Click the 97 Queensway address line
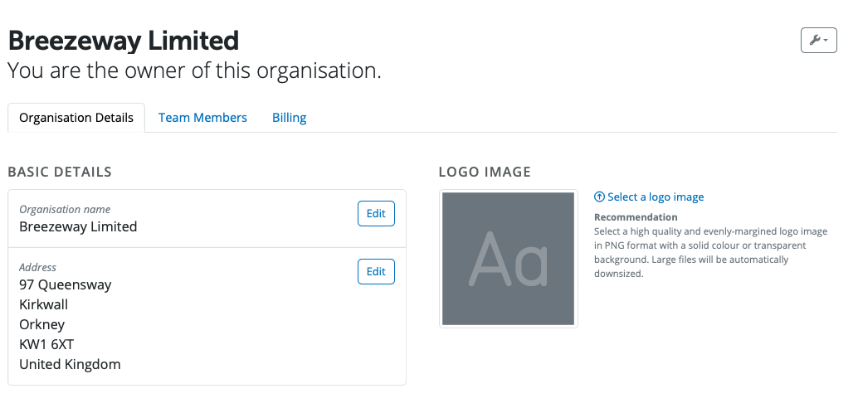858x408 pixels. 66,284
